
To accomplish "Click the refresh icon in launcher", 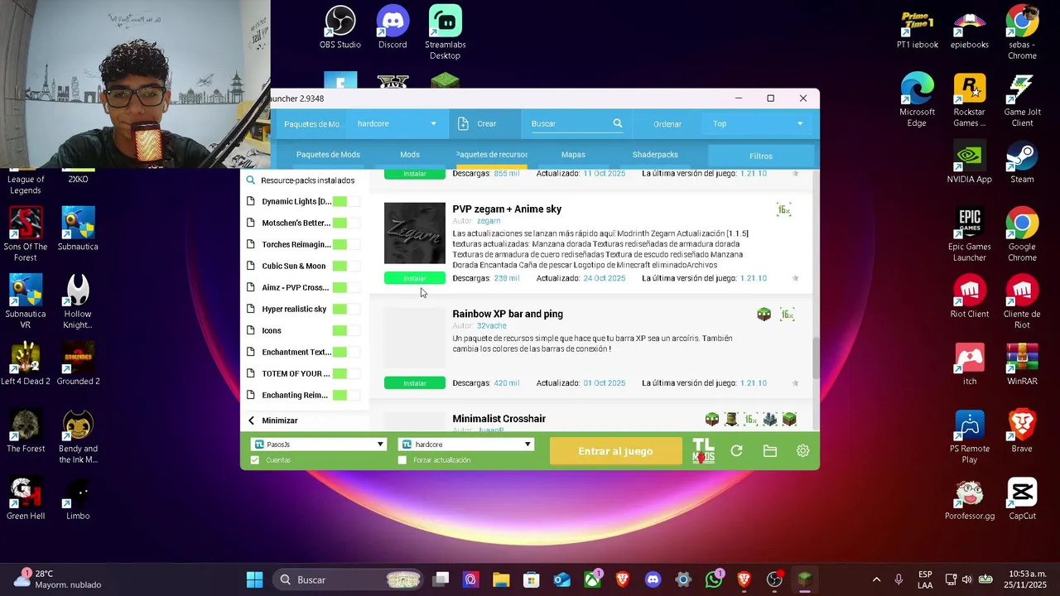I will pos(736,451).
